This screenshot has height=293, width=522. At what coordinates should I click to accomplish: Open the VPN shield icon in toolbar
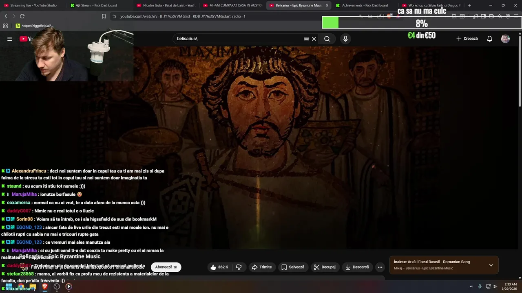click(x=508, y=16)
